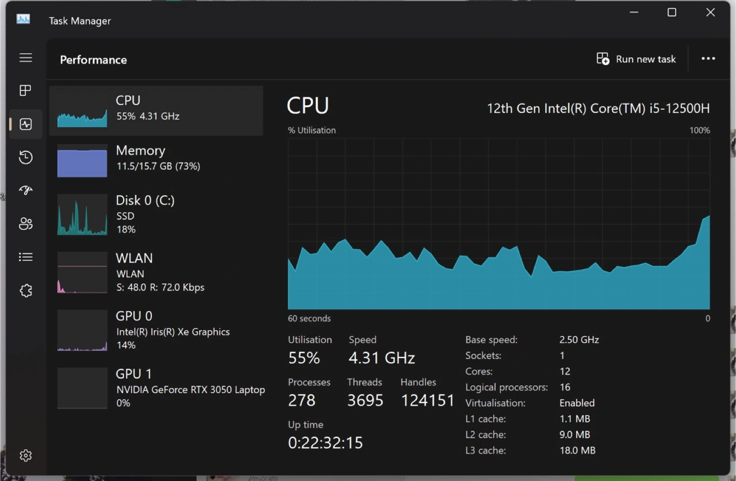Click the % Utilisation graph label
Viewport: 736px width, 481px height.
tap(312, 130)
